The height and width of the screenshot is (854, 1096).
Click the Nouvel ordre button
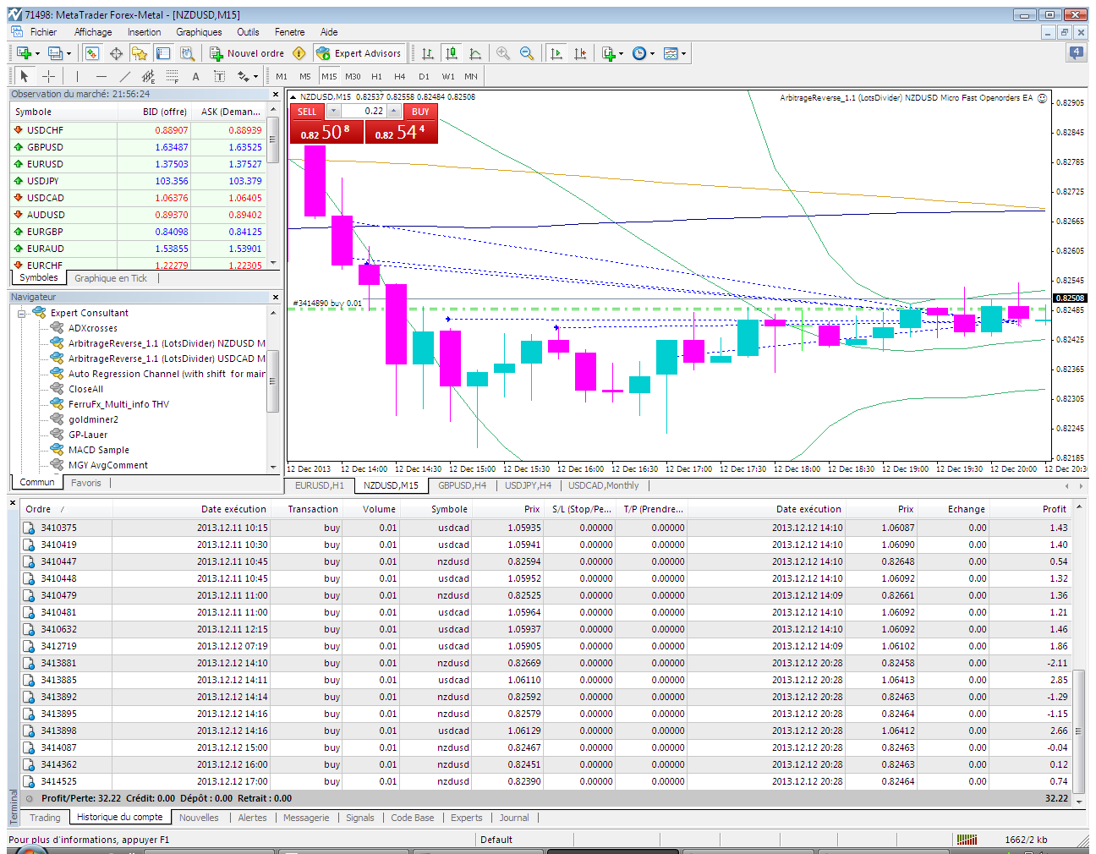click(247, 53)
